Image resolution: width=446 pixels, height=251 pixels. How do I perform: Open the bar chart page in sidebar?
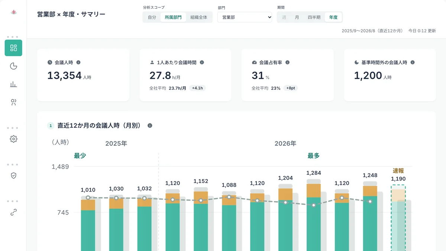click(x=13, y=84)
